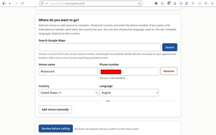Screen dimensions: 216x135
Task: Click the 'Phone number' label
Action: click(x=109, y=65)
